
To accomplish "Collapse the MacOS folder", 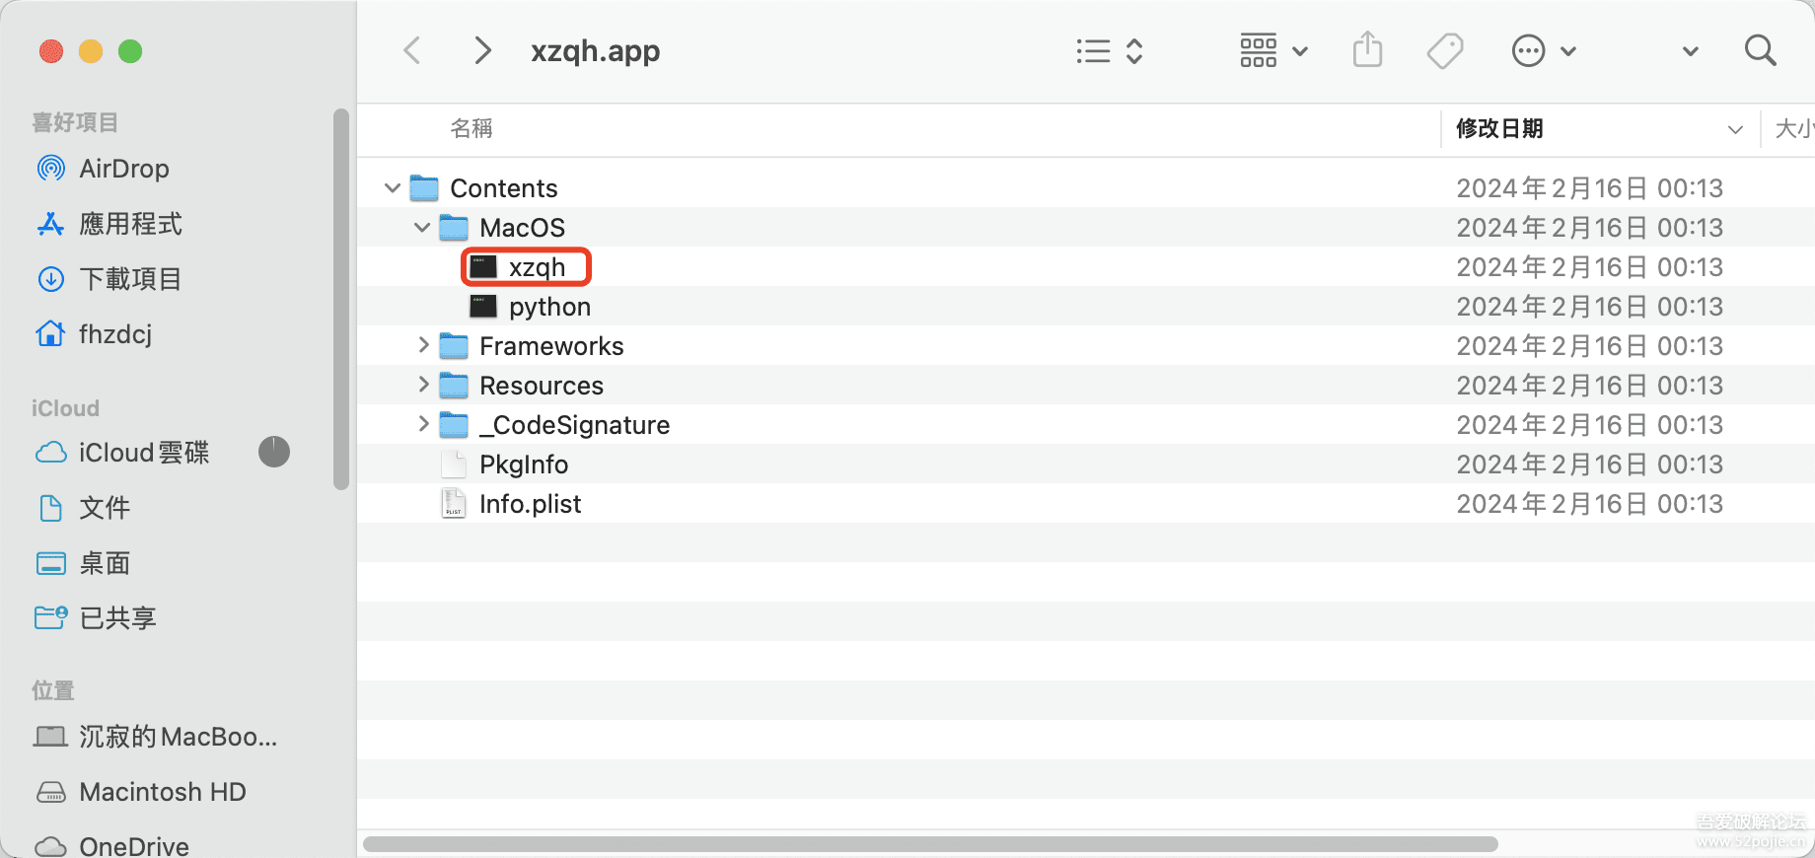I will coord(422,228).
